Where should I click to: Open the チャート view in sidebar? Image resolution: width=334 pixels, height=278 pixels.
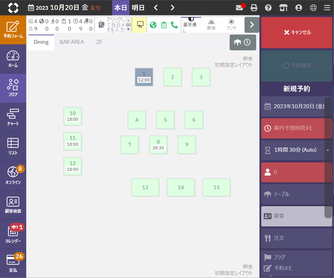[13, 117]
